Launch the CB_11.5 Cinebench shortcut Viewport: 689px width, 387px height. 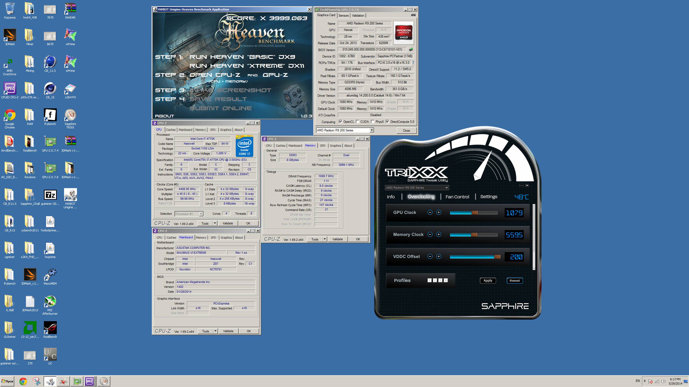(x=50, y=64)
